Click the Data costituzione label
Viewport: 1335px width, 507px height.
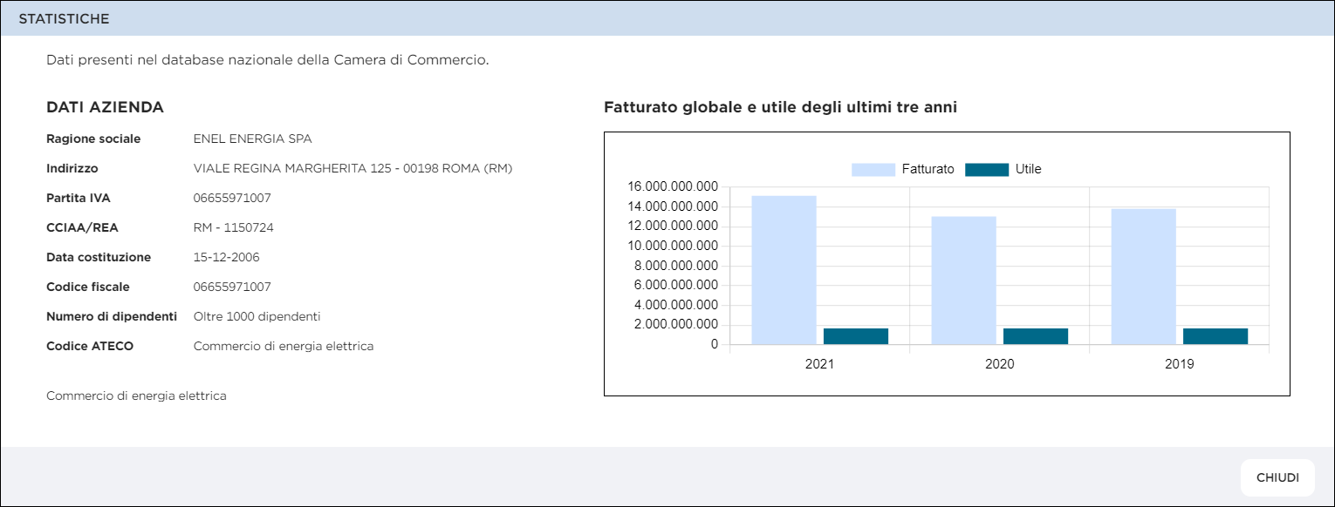pyautogui.click(x=99, y=257)
